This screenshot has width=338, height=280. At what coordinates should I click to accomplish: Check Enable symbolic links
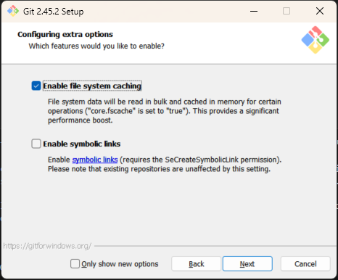tap(36, 144)
